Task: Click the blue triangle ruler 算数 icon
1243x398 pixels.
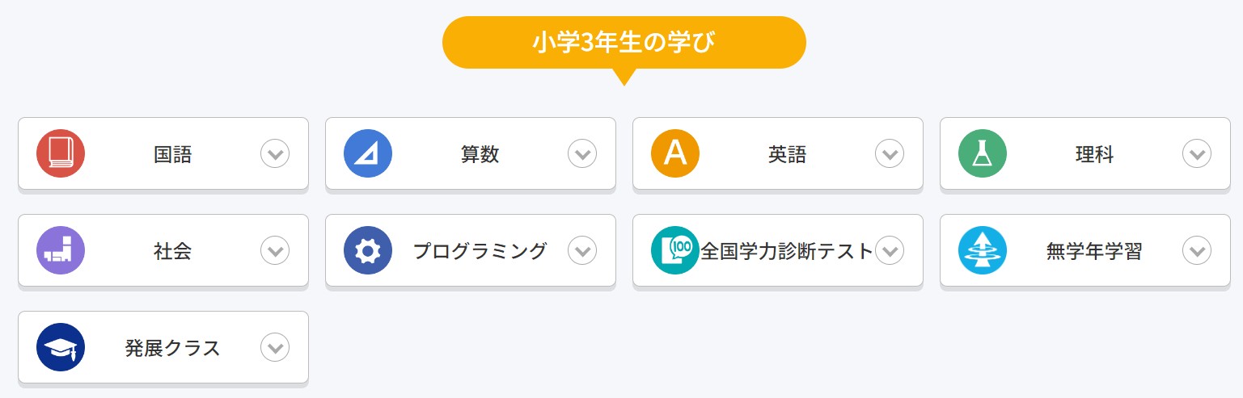Action: coord(368,153)
